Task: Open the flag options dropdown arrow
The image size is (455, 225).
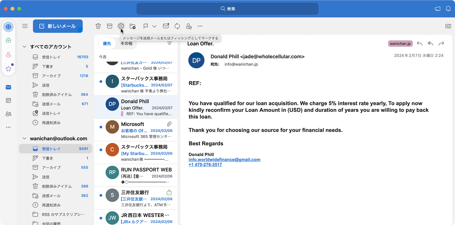Action: pyautogui.click(x=154, y=26)
